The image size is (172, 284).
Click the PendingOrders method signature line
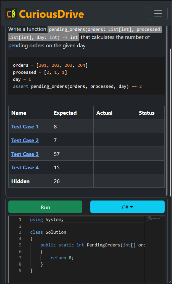click(x=93, y=245)
